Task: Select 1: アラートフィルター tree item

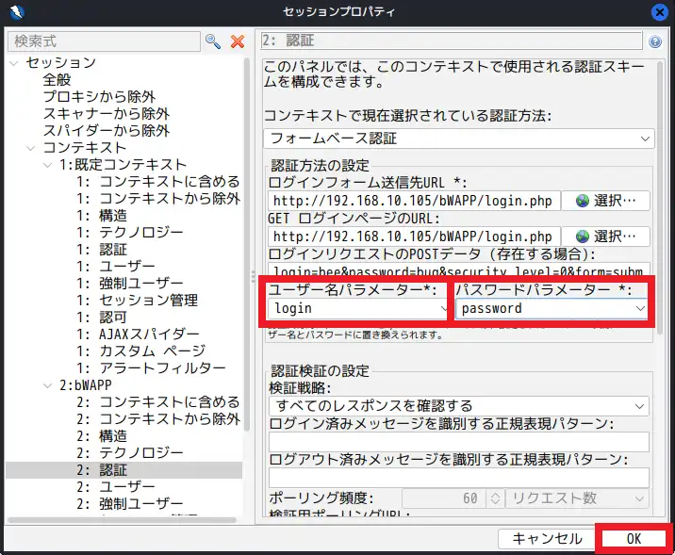Action: [x=151, y=367]
